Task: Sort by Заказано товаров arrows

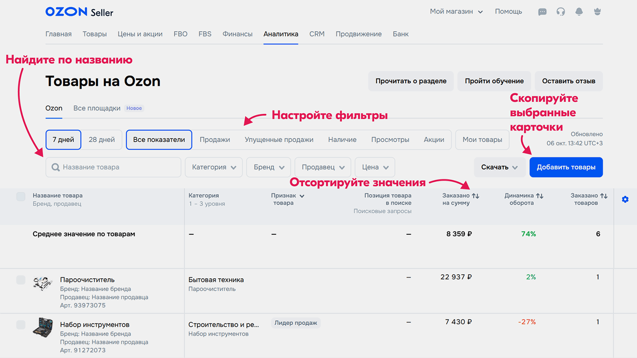Action: (604, 196)
